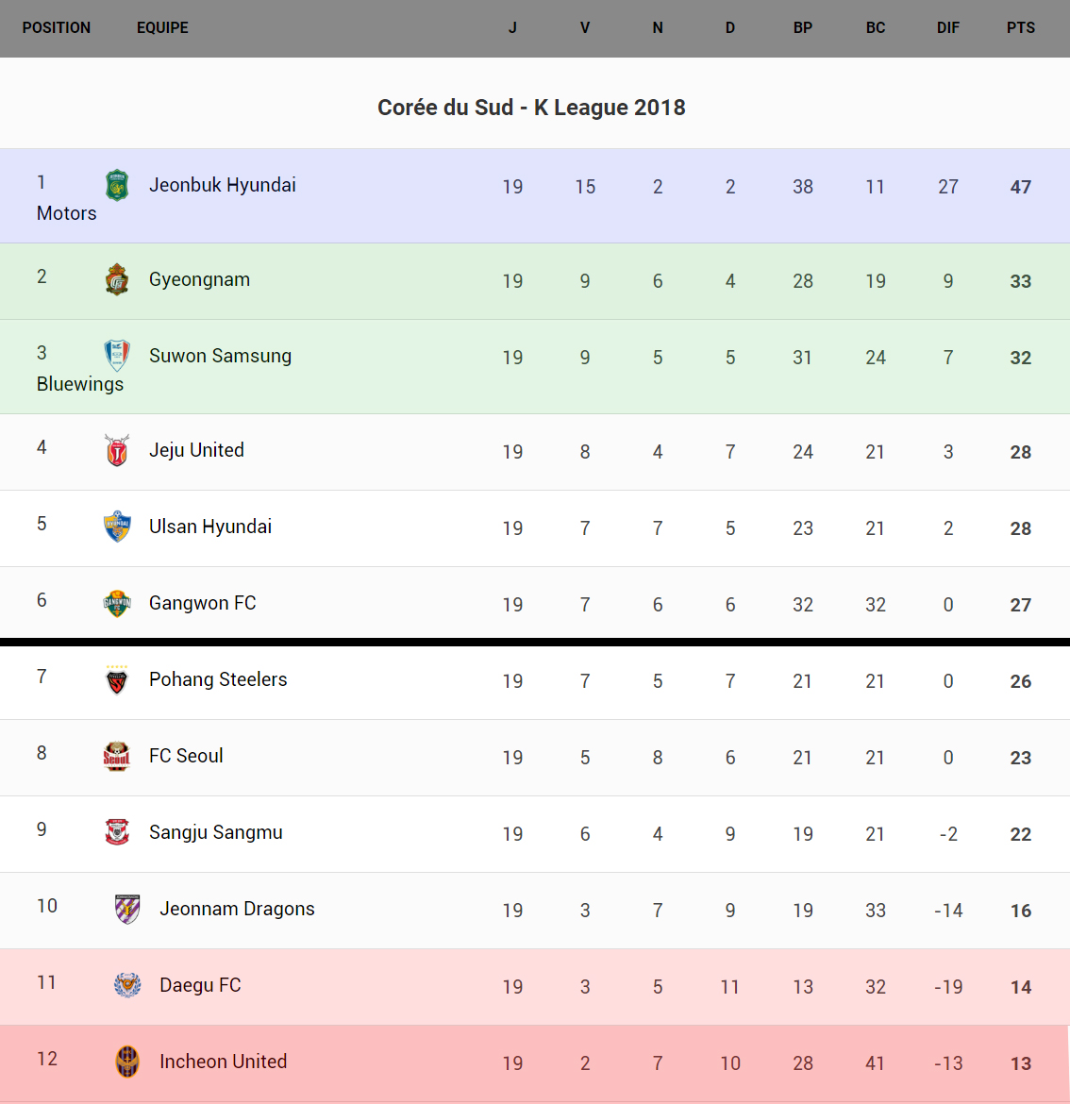Click the Pohang Steelers club logo
The height and width of the screenshot is (1104, 1070).
tap(117, 679)
